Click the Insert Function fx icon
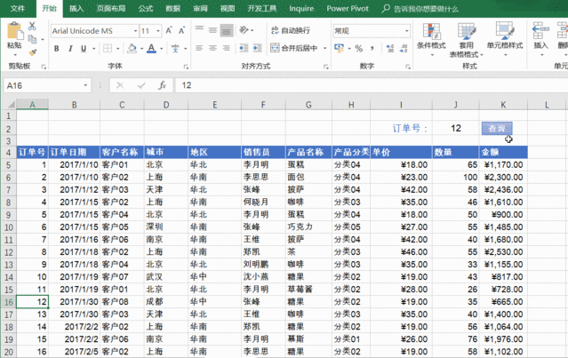The height and width of the screenshot is (358, 568). pos(162,85)
